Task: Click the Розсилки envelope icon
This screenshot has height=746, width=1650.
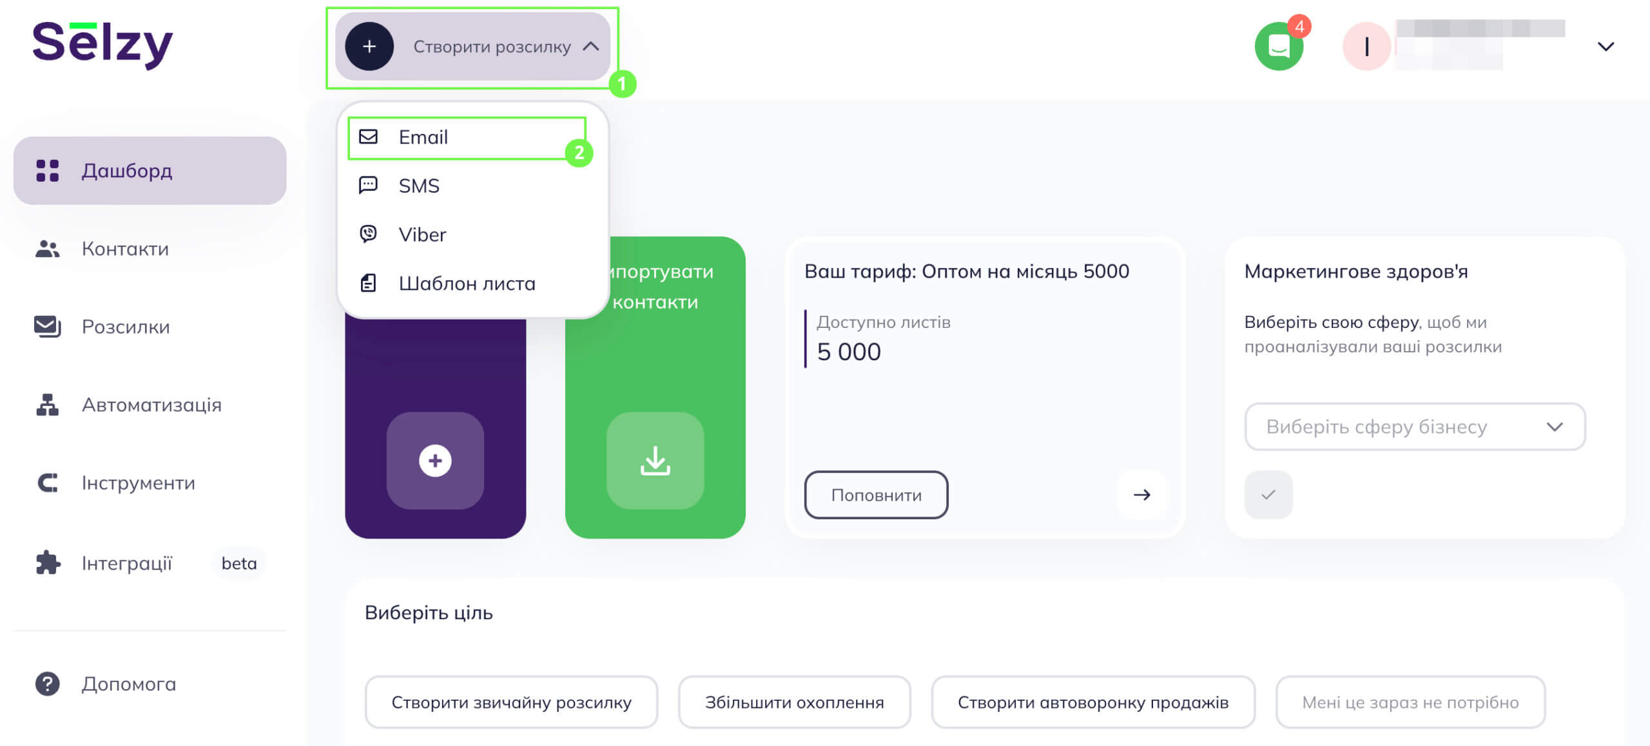Action: (48, 327)
